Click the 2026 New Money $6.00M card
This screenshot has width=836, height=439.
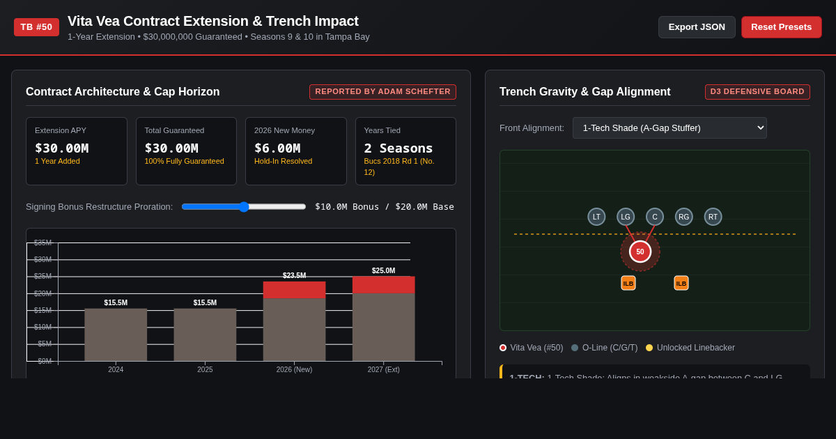(x=296, y=151)
